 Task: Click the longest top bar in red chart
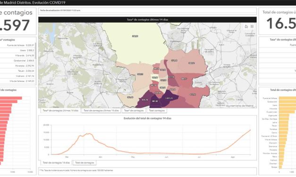[x=11, y=98]
